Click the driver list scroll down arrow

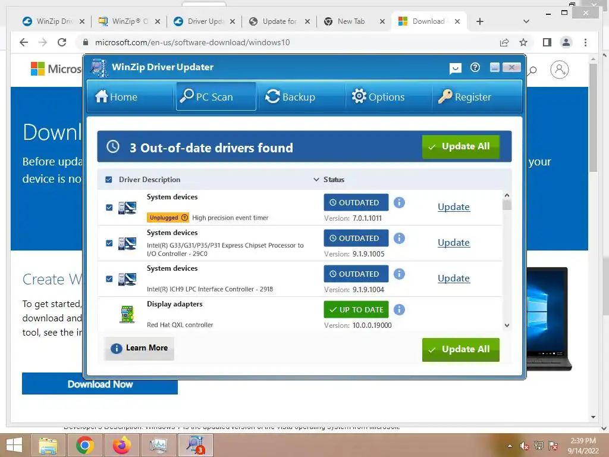click(507, 325)
